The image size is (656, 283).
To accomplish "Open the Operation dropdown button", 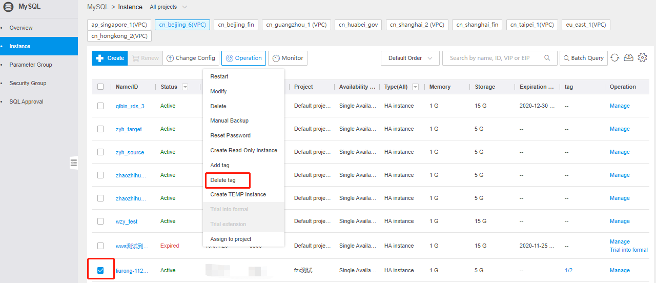I will [x=243, y=58].
